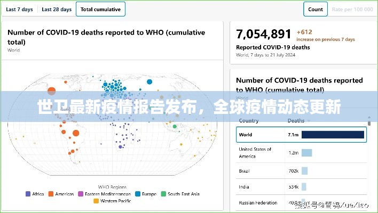Screen dimensions: 378x213
Task: Click the dark blue World deaths bar
Action: coord(333,135)
